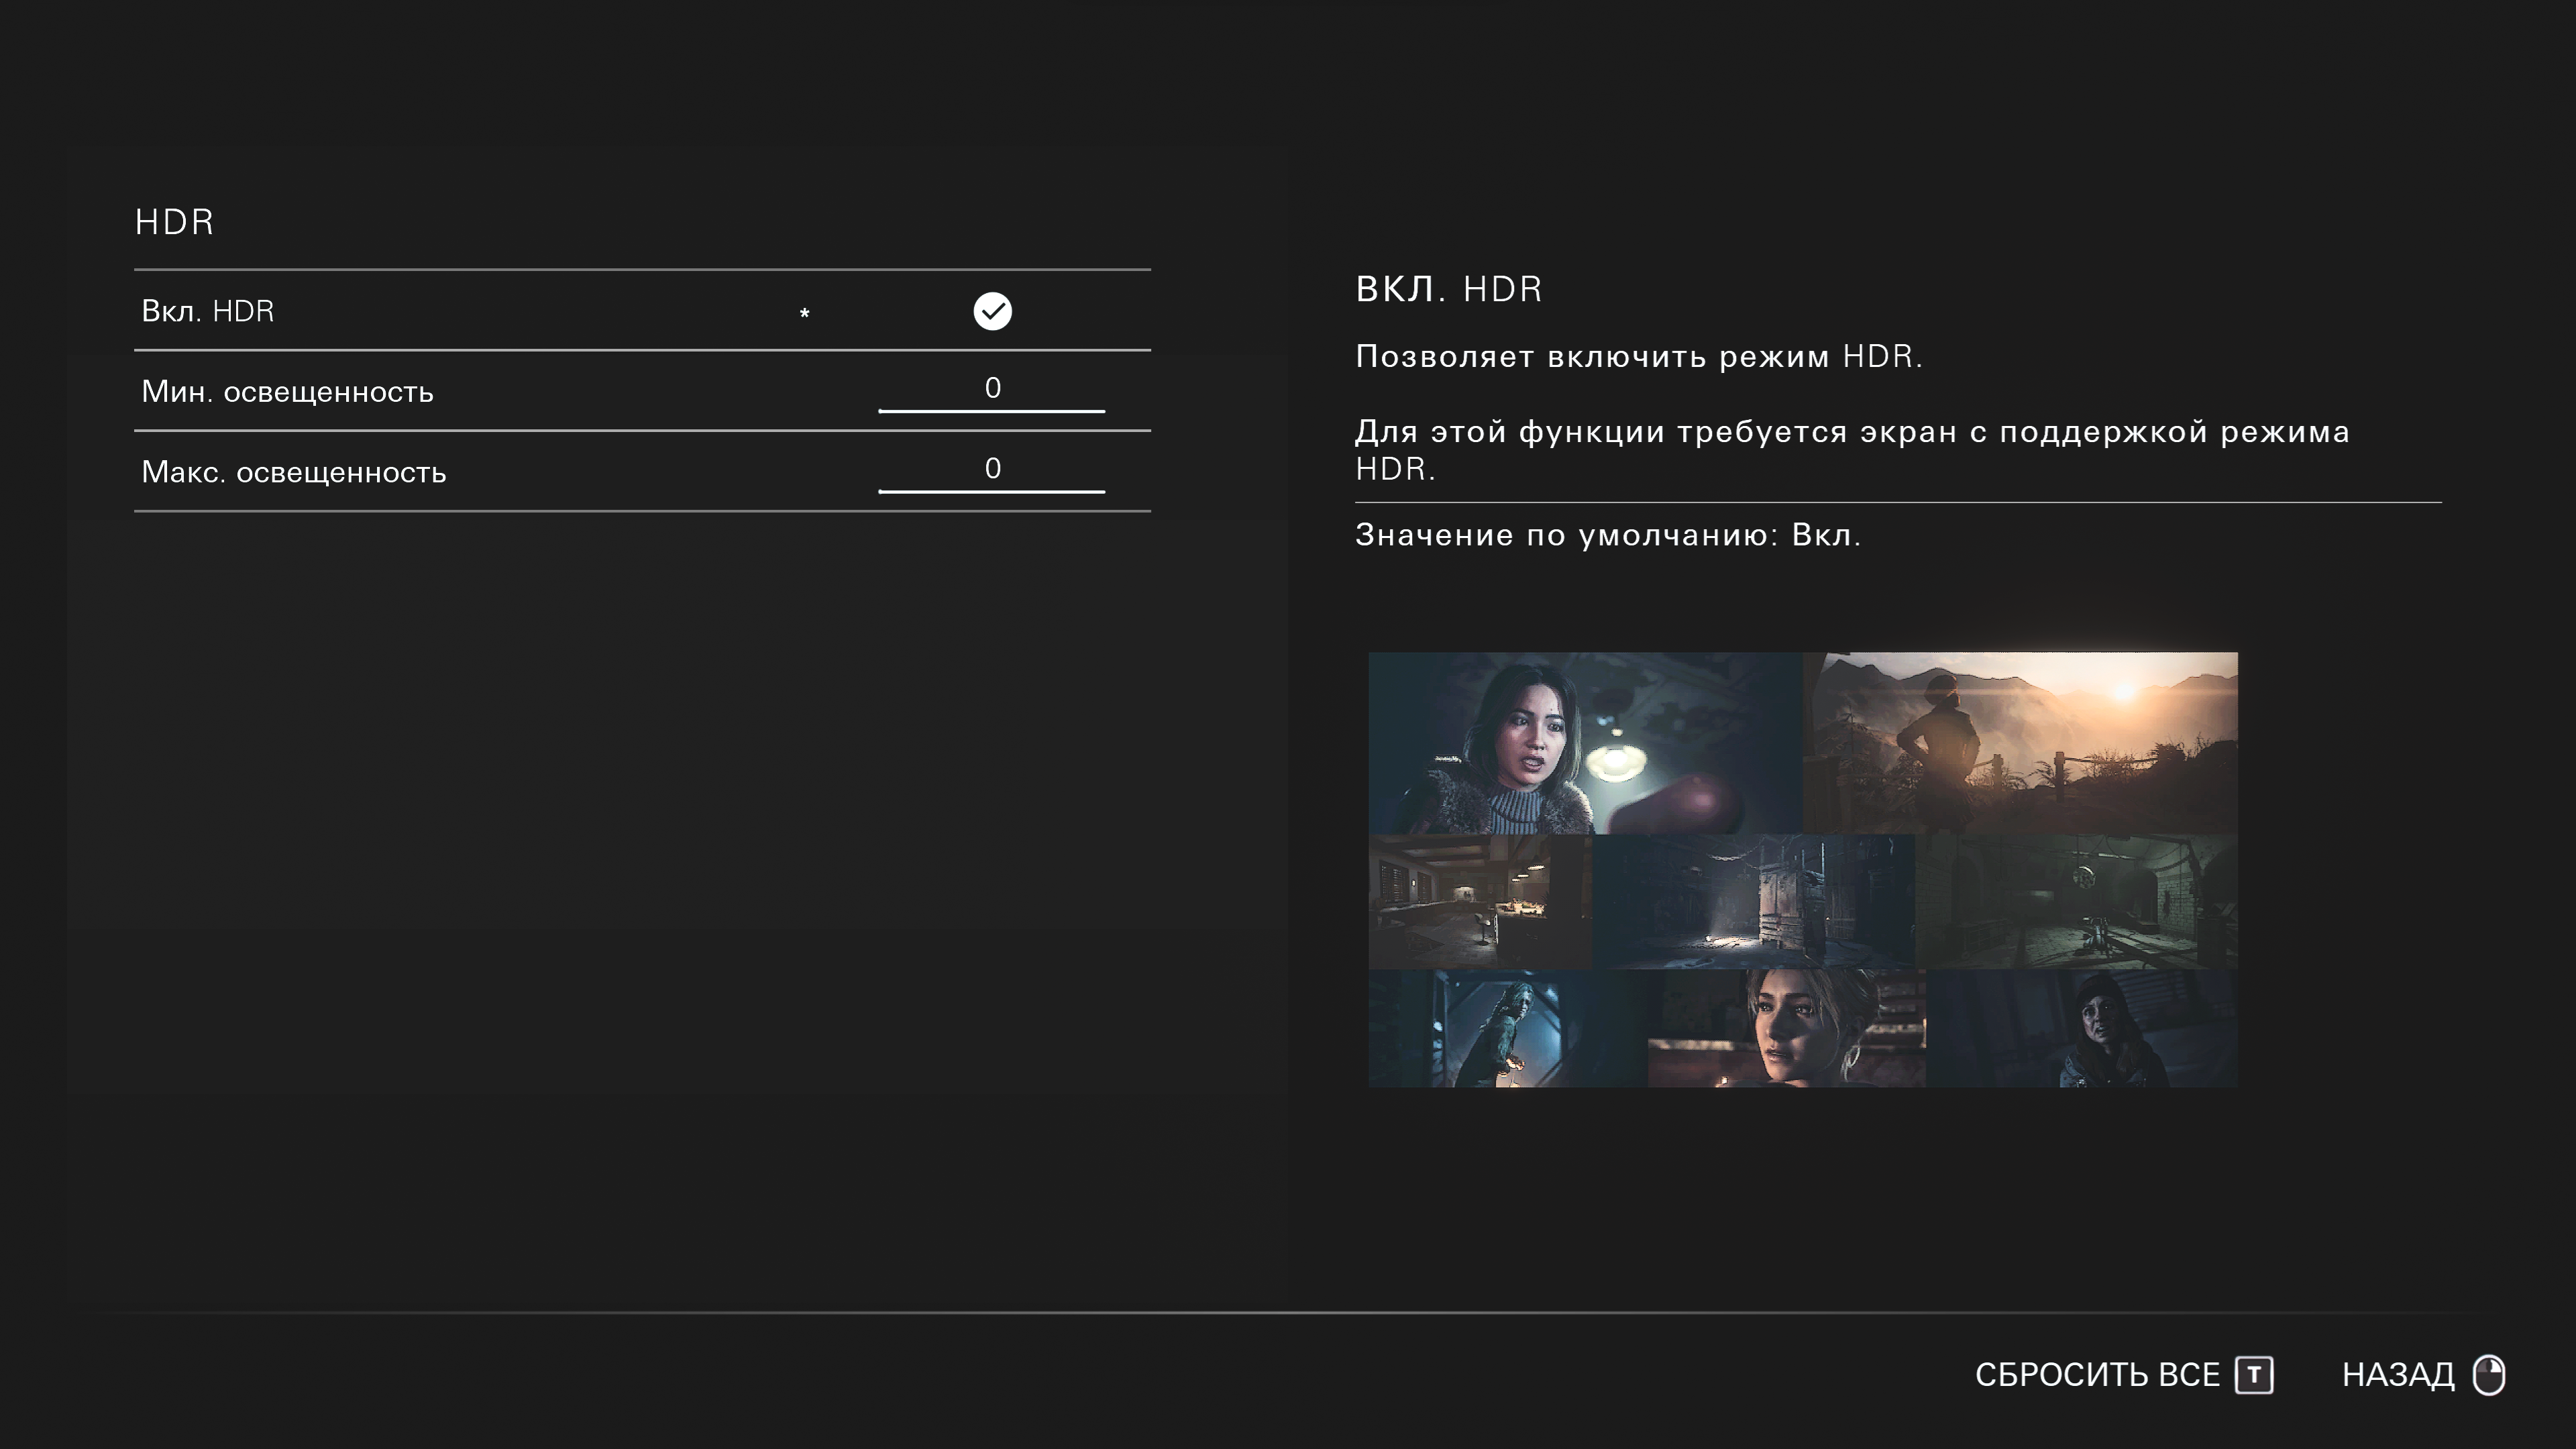The width and height of the screenshot is (2576, 1449).
Task: Select the Макс. освещенность row label
Action: pos(294,472)
